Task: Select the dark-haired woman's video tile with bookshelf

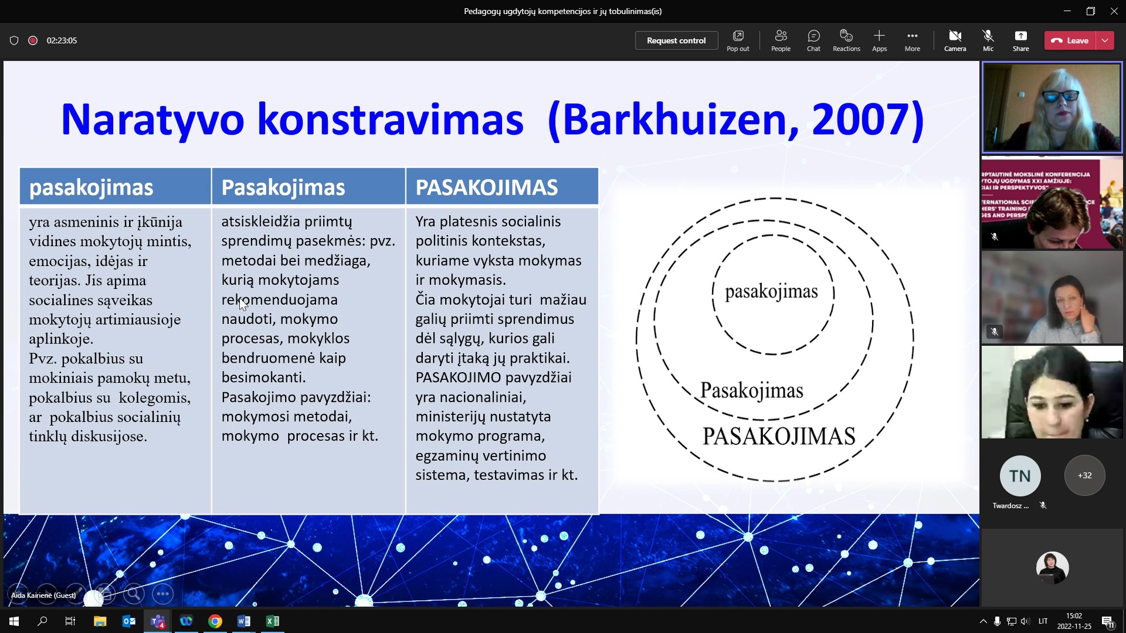Action: pyautogui.click(x=1052, y=297)
